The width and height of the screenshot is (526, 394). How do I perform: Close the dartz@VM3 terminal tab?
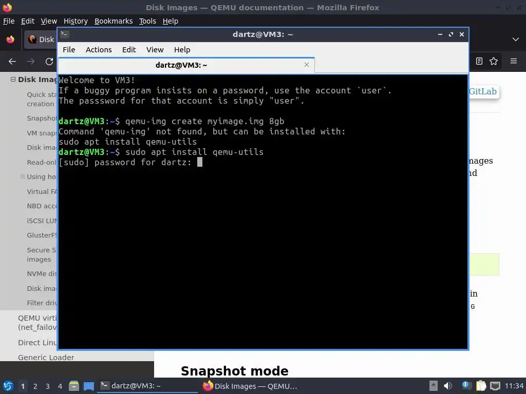(307, 65)
